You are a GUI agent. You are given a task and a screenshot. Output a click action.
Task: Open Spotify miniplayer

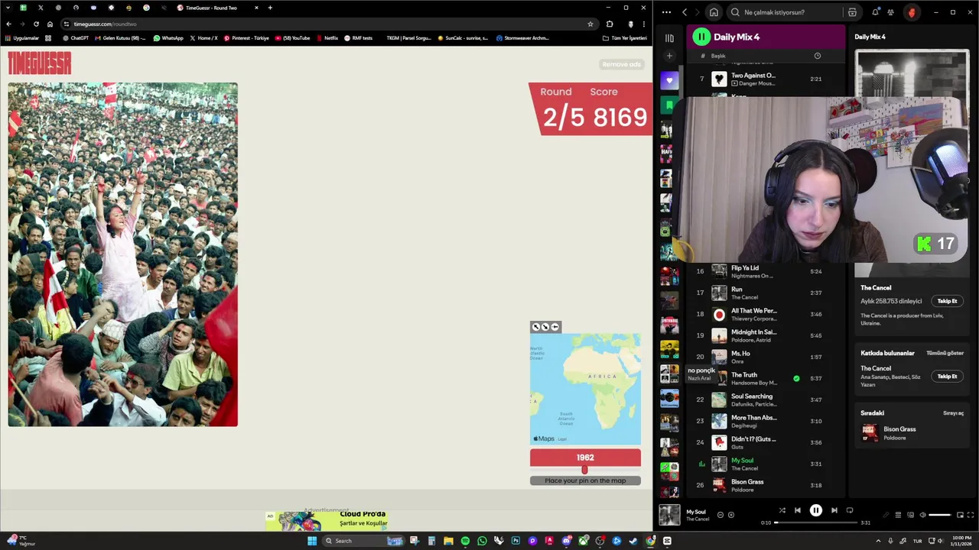click(959, 515)
